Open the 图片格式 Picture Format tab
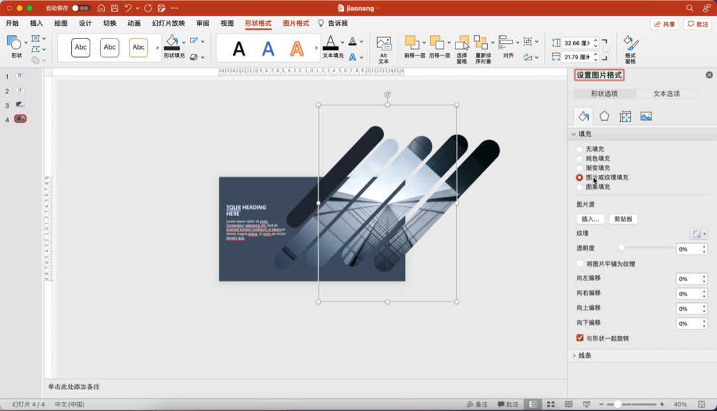717x411 pixels. pos(296,23)
